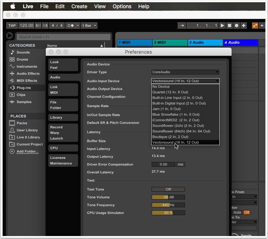Viewport: 268px width, 239px height.
Task: Toggle the monitor Auto button
Action: (237, 212)
